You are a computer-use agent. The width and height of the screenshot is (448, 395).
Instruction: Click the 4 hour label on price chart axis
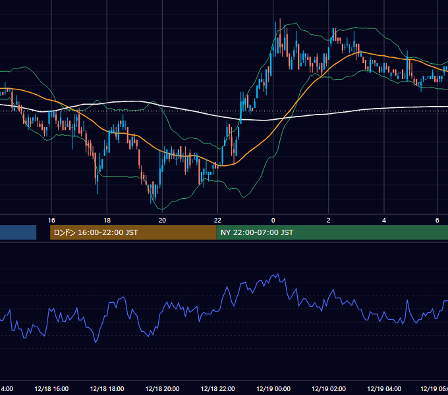[x=384, y=221]
